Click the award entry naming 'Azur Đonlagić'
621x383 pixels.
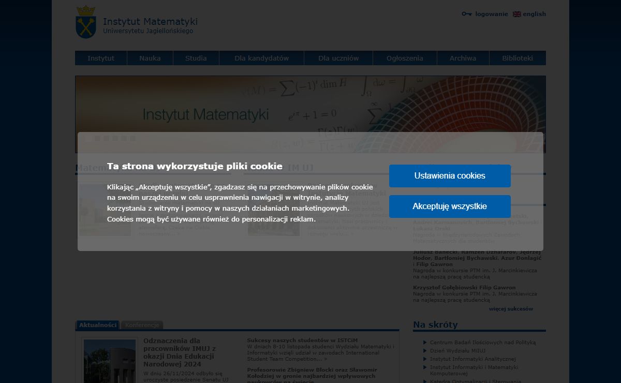pos(476,264)
